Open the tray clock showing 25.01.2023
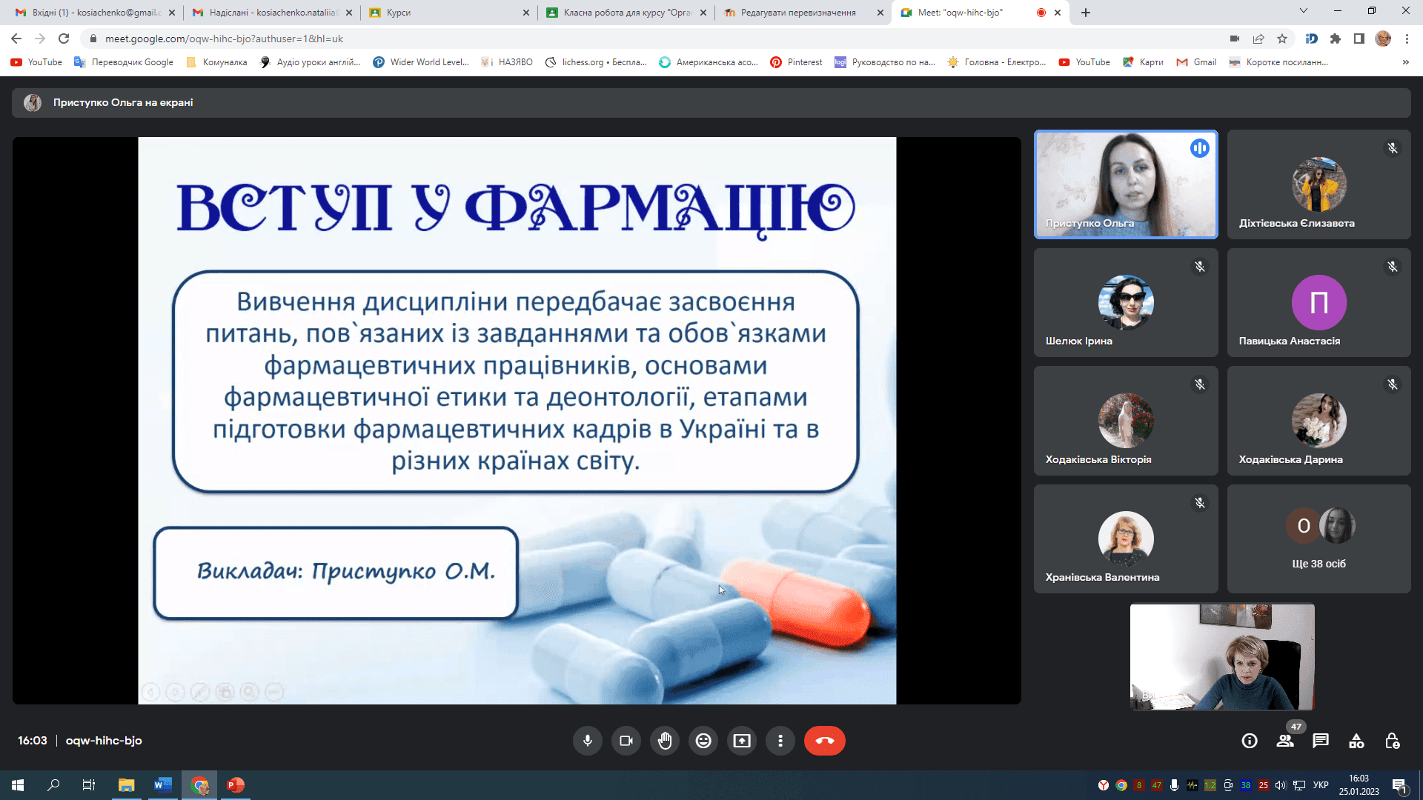The width and height of the screenshot is (1423, 800). point(1359,785)
